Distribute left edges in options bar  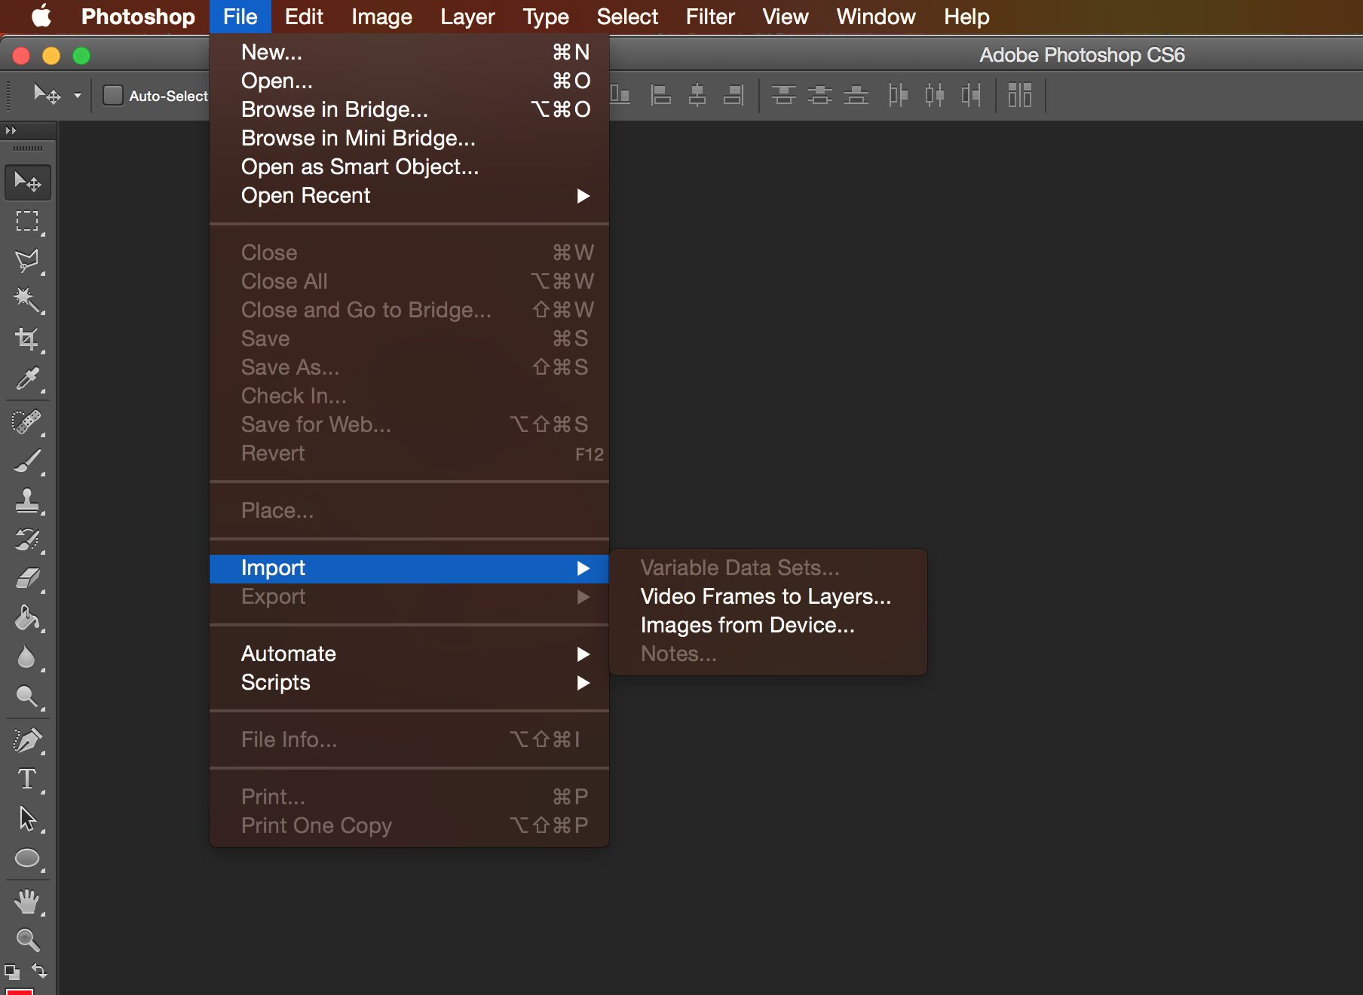[x=898, y=95]
